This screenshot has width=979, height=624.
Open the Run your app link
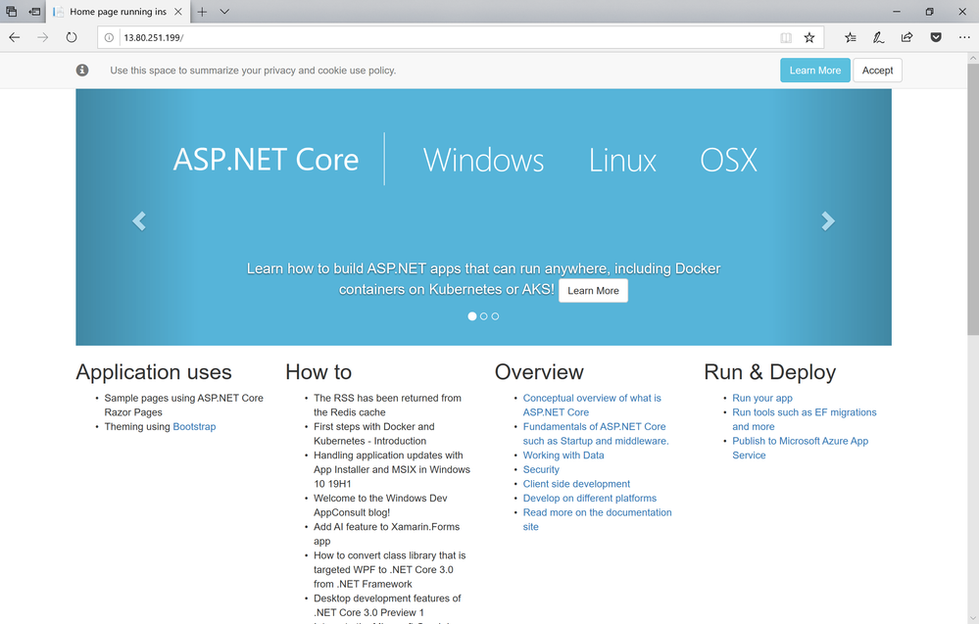pyautogui.click(x=761, y=398)
